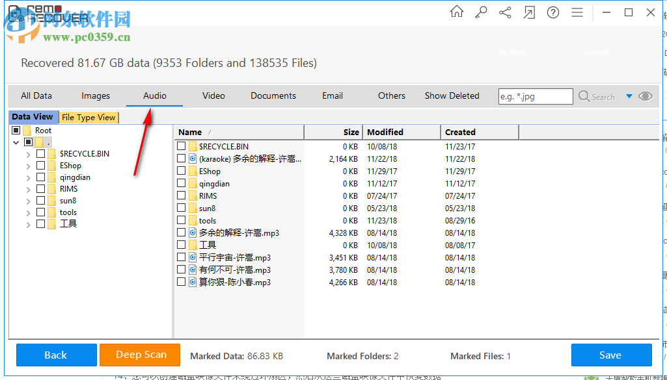Click the license key activation icon

tap(481, 11)
